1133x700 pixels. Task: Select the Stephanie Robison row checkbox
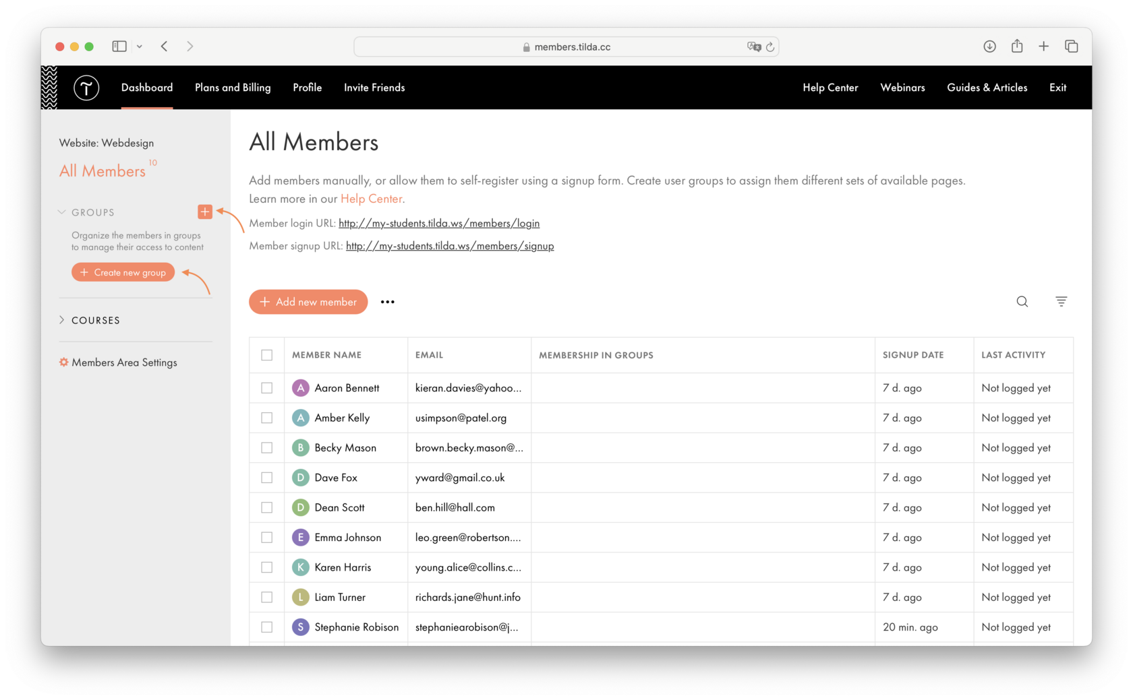[267, 627]
